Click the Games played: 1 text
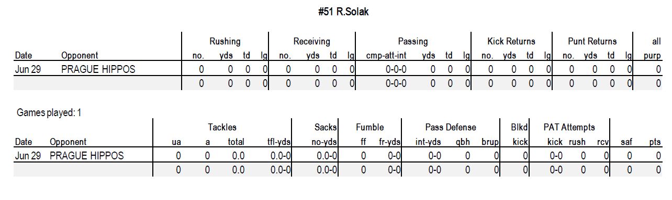This screenshot has height=200, width=672. point(49,113)
